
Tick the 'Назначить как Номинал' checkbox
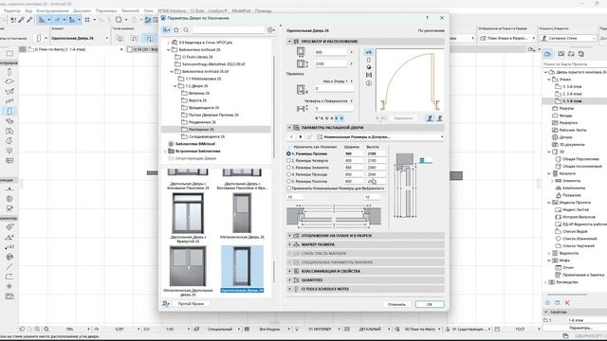point(289,147)
